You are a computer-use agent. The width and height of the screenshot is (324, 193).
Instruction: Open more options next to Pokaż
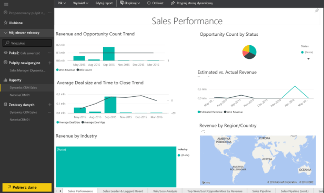pos(50,53)
